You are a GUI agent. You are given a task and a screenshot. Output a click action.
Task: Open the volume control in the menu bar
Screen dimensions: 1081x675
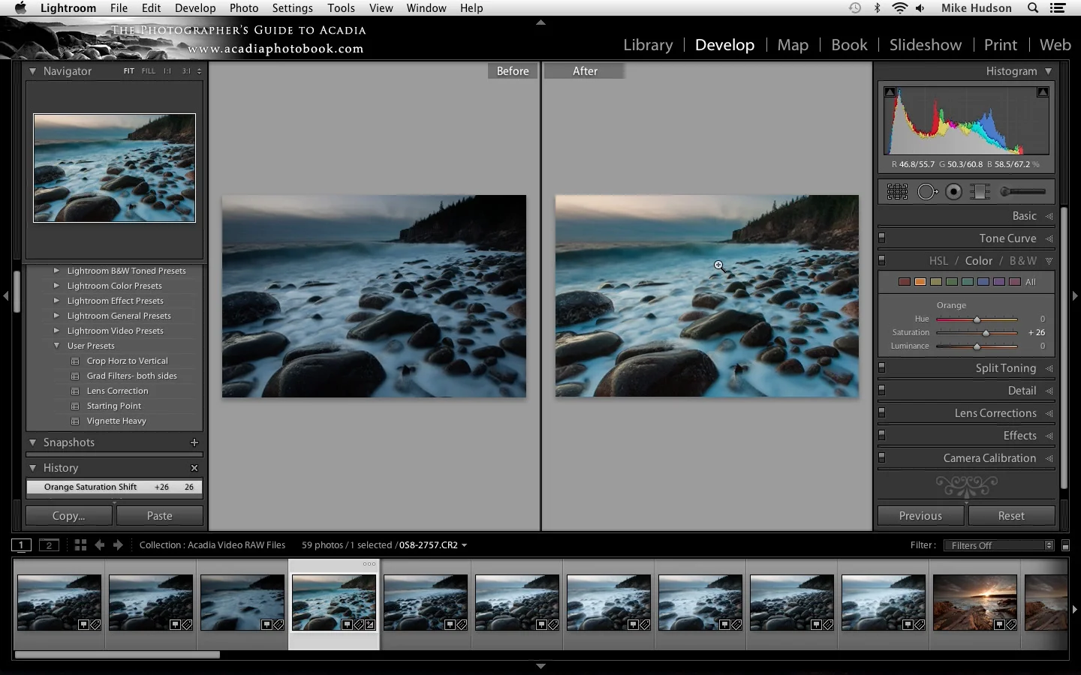(920, 8)
